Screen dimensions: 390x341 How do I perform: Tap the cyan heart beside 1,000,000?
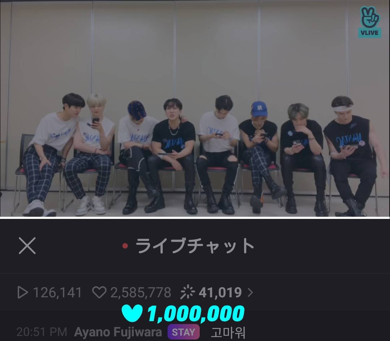[x=132, y=313]
